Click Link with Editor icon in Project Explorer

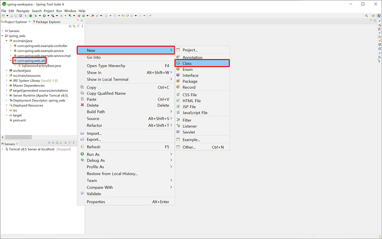(74, 26)
